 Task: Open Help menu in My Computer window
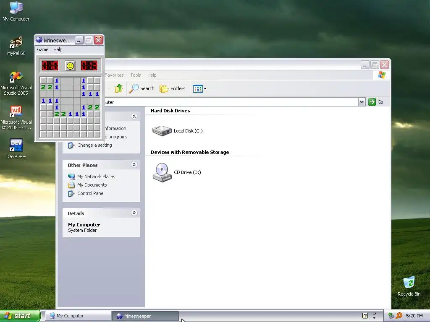pos(152,75)
